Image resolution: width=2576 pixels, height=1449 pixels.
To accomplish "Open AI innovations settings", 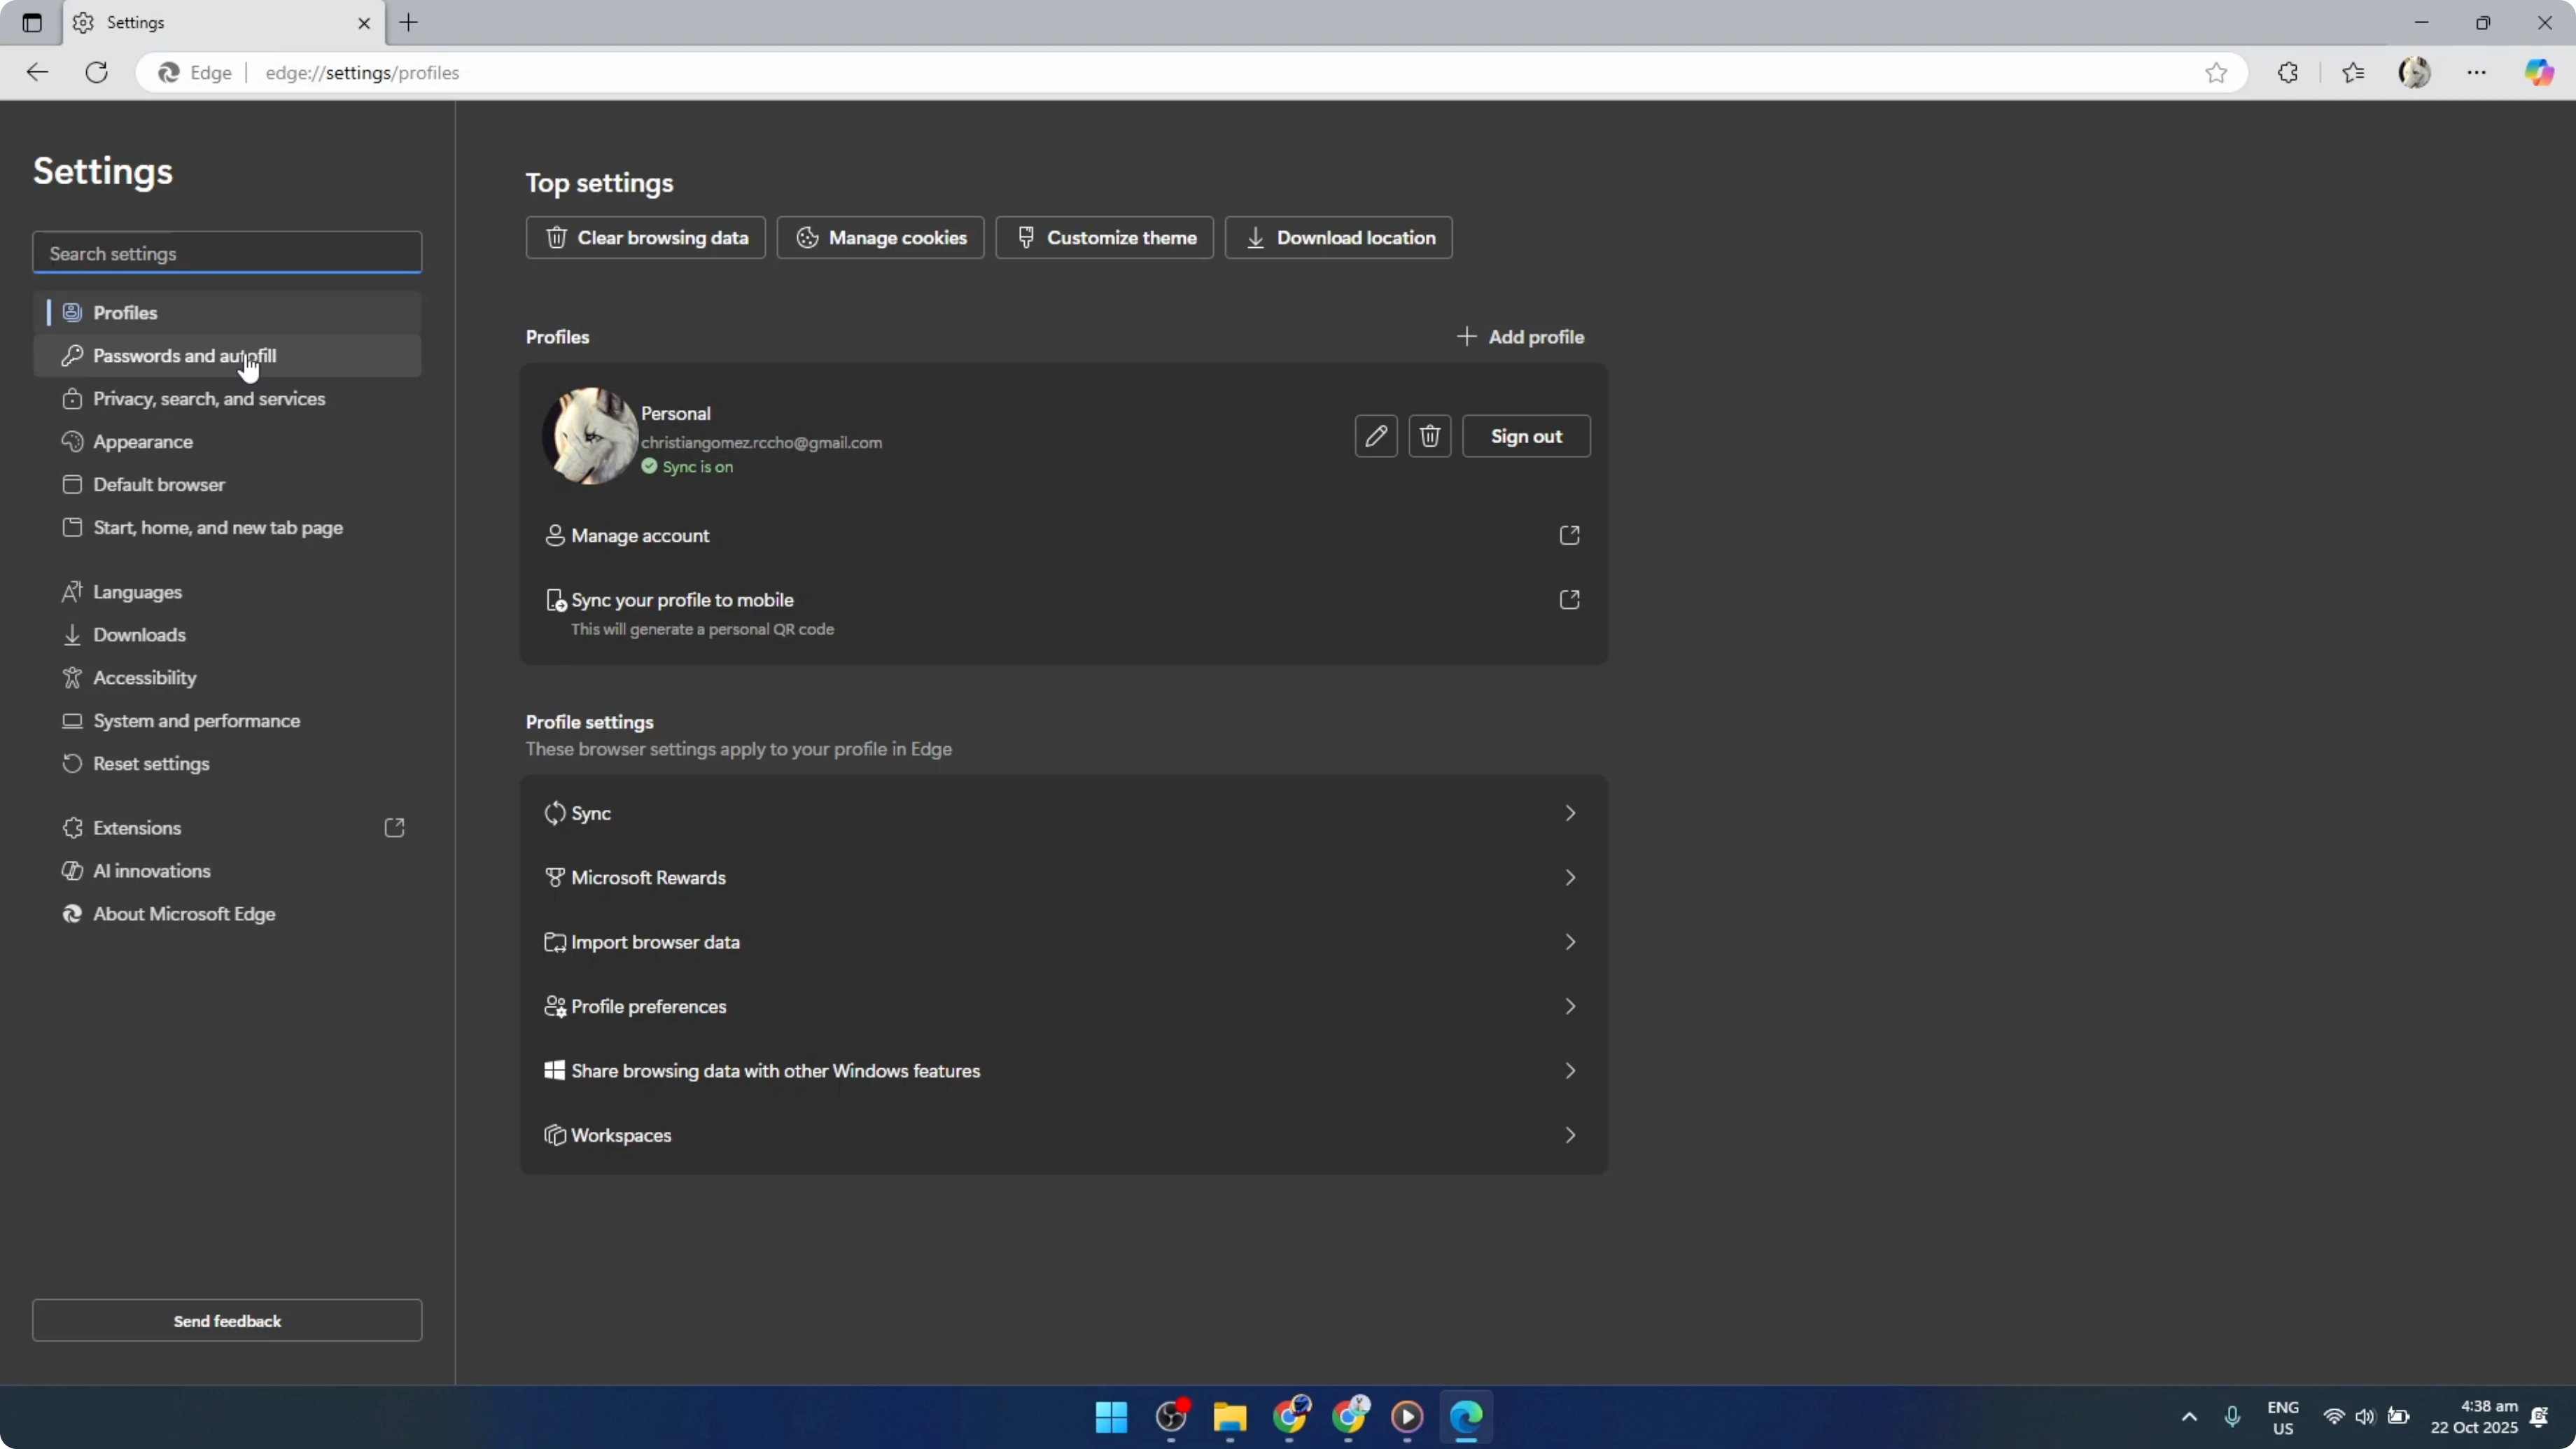I will pos(227,871).
